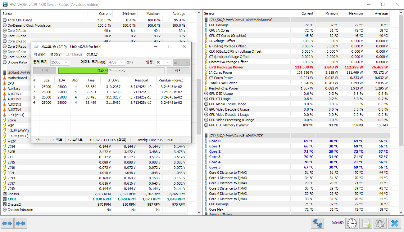Image resolution: width=404 pixels, height=232 pixels.
Task: Click the Sensor column header in right pane
Action: [247, 13]
